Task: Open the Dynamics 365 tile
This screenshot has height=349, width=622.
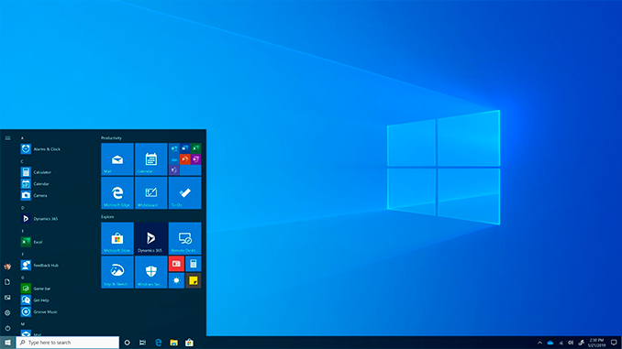Action: click(x=150, y=238)
